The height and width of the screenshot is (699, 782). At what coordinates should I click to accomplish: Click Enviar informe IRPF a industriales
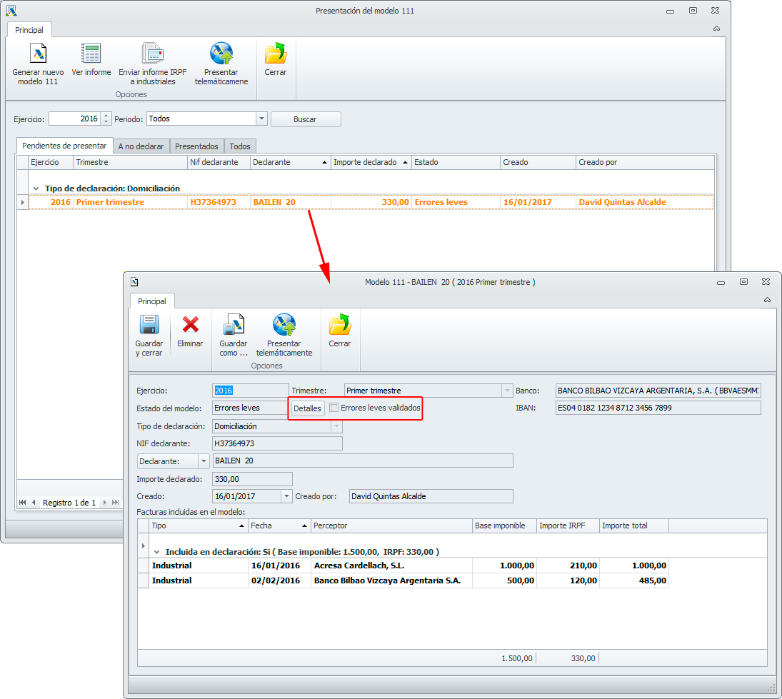point(152,54)
